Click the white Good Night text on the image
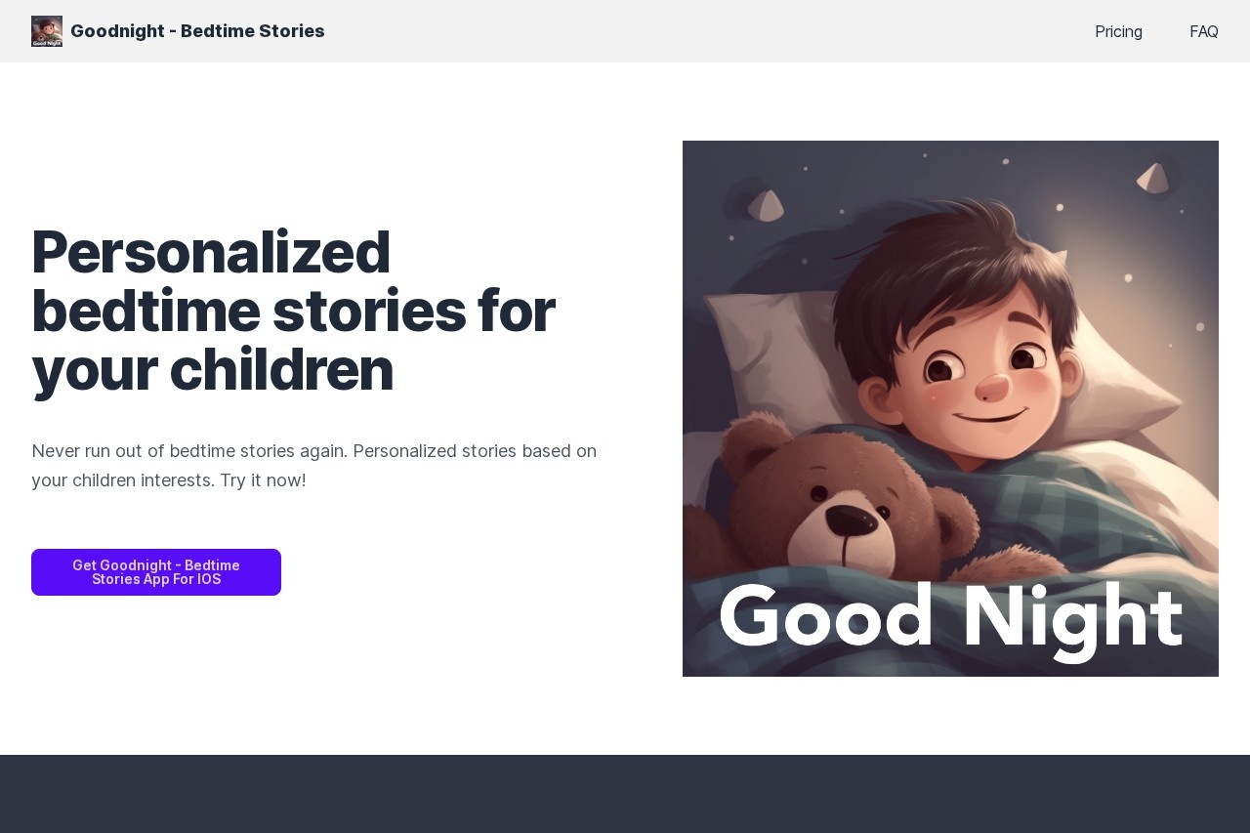This screenshot has height=833, width=1250. 949,617
